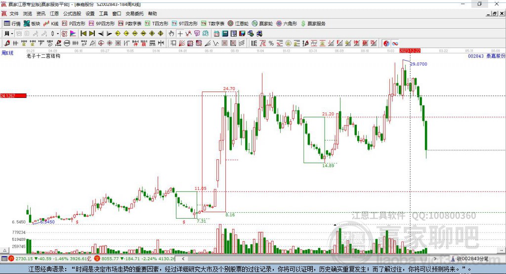Switch to the K线 chart view
The height and width of the screenshot is (274, 506).
[x=51, y=24]
